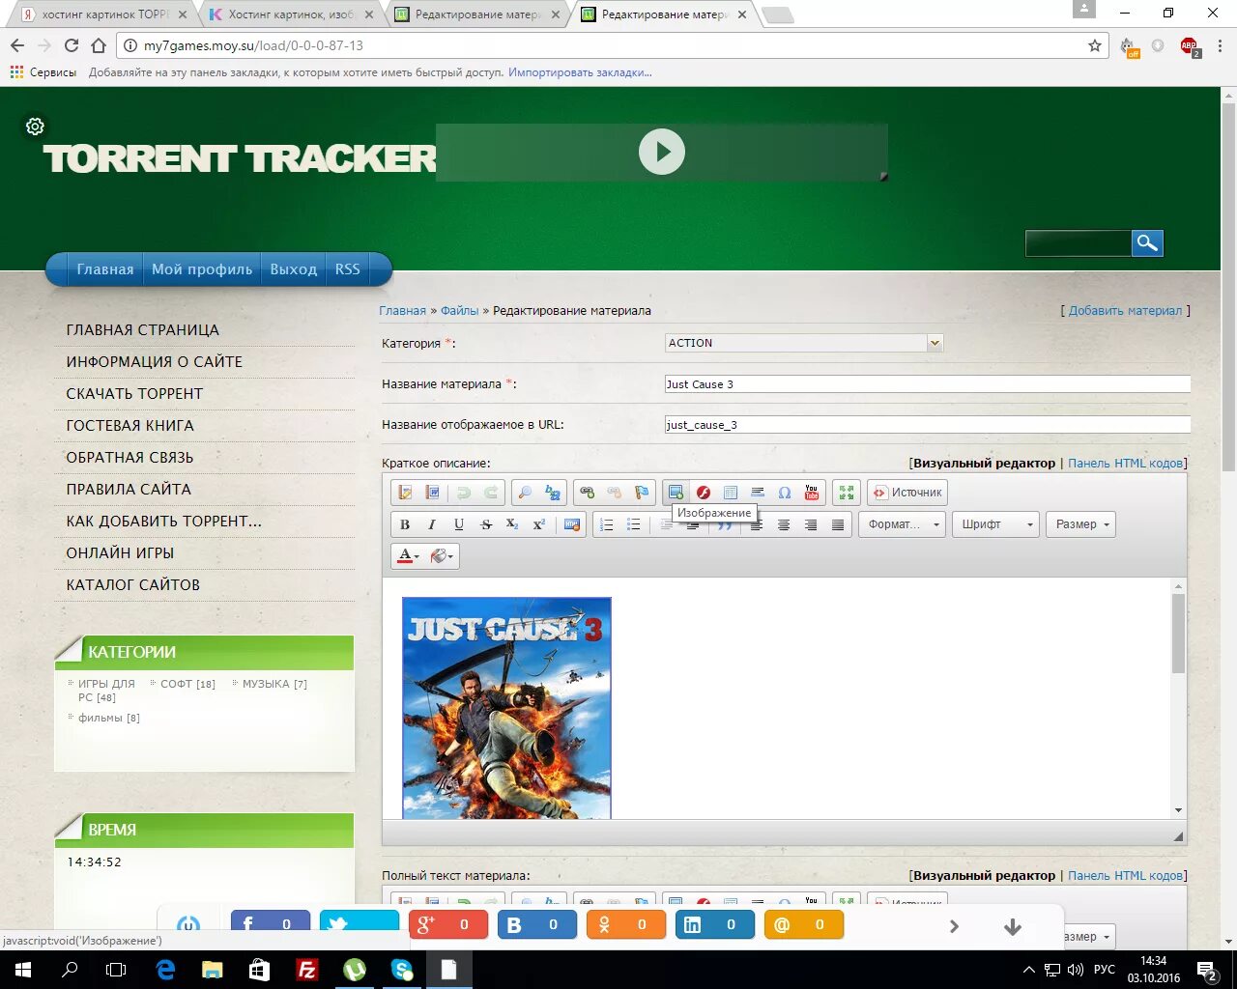The image size is (1237, 989).
Task: Open the Шрифт font dropdown
Action: click(995, 524)
